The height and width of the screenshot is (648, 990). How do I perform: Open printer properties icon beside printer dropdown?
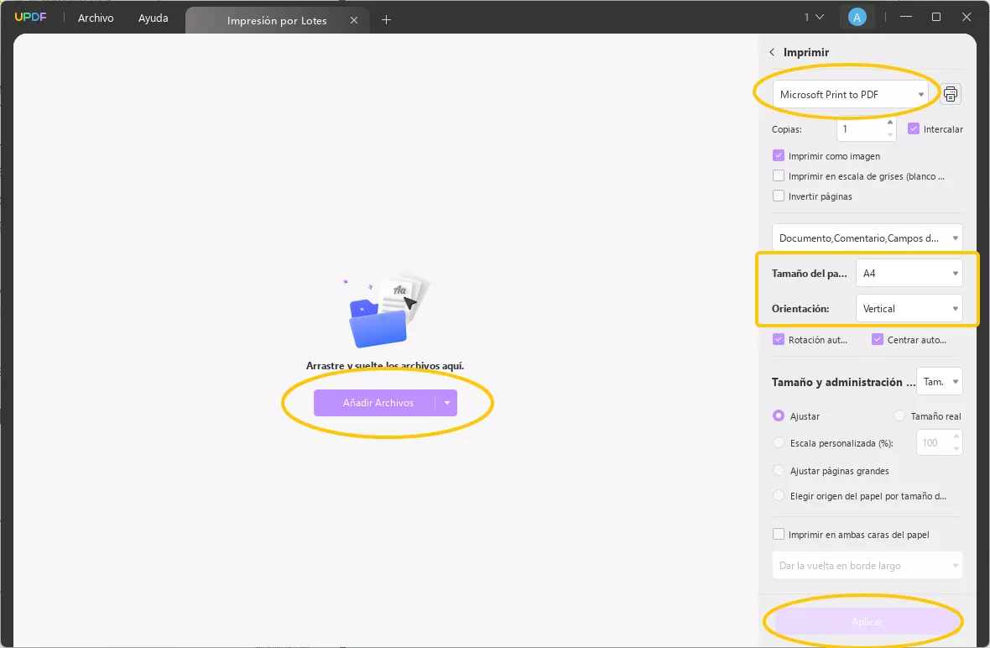(951, 94)
